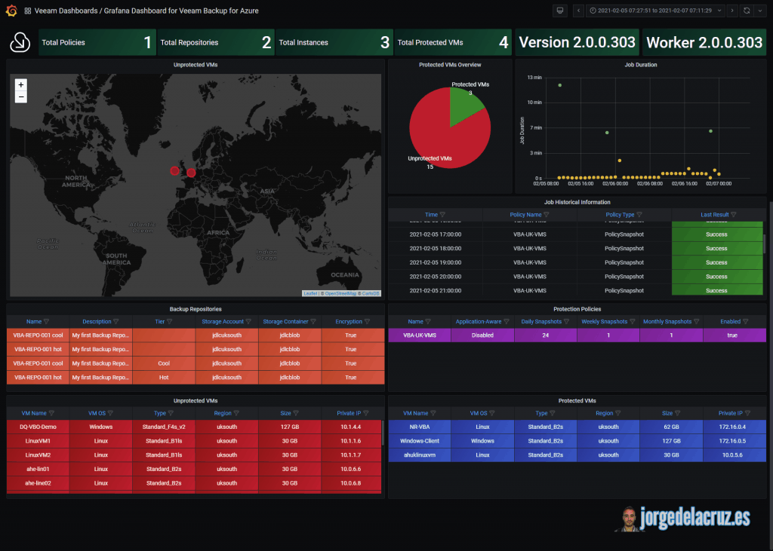This screenshot has width=773, height=551.
Task: Click the Total Policies stat panel
Action: 97,42
